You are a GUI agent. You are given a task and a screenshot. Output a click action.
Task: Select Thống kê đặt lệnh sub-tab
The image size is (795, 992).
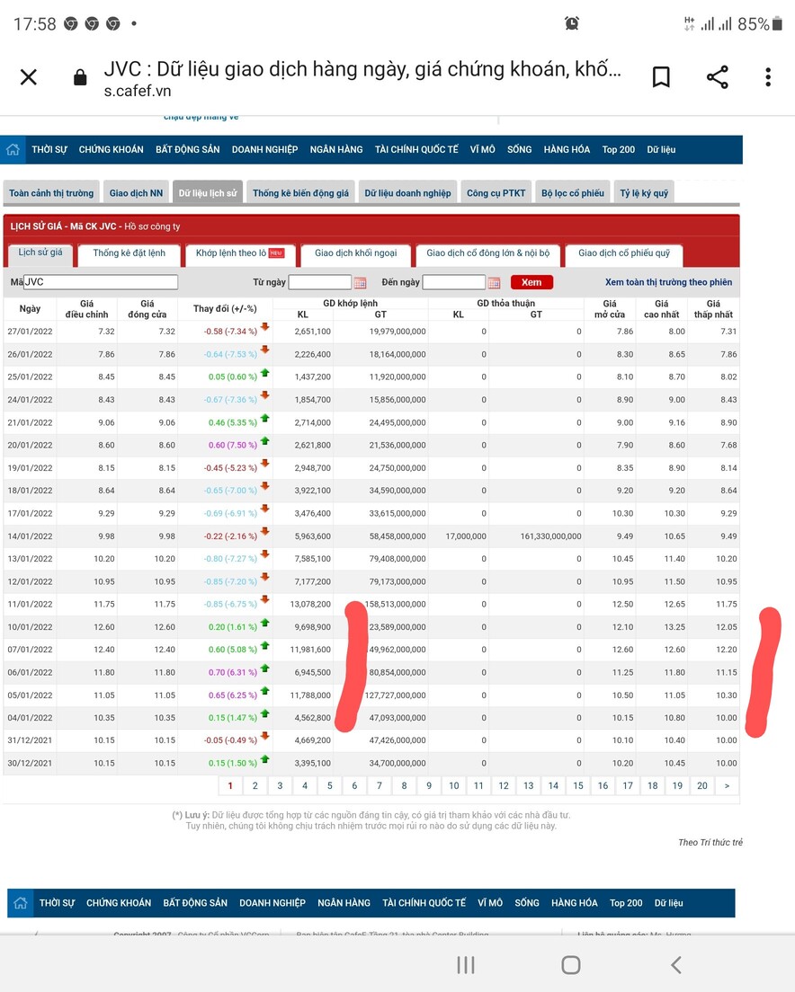click(x=130, y=253)
